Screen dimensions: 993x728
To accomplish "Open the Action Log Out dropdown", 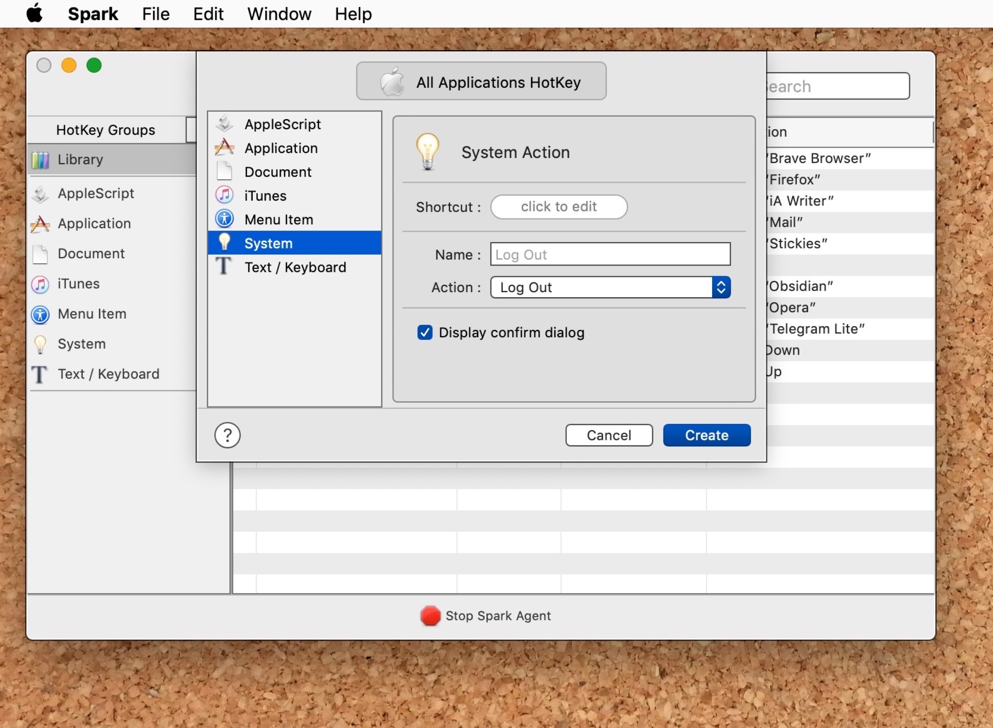I will coord(601,287).
